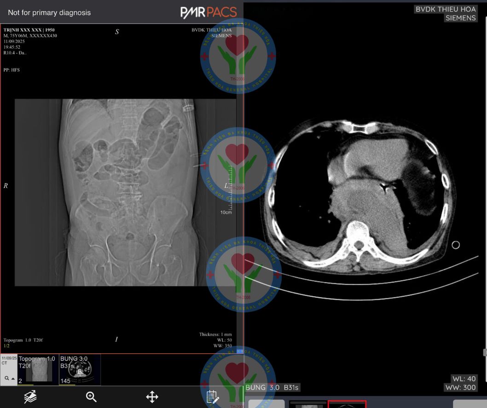Click the 'R10.4 - Đa..' diagnosis code text

pyautogui.click(x=15, y=53)
